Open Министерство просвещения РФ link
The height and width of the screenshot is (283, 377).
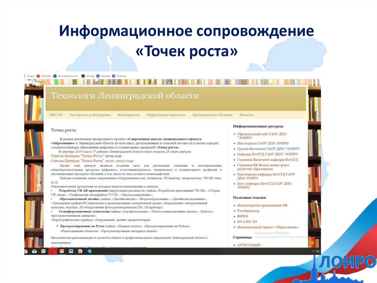click(262, 206)
